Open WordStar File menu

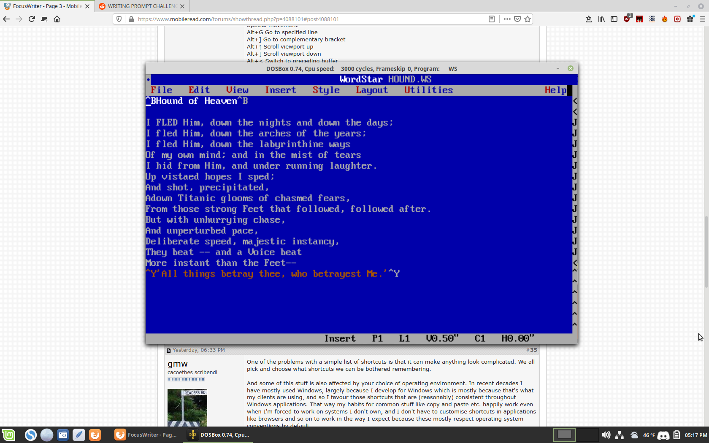point(162,90)
